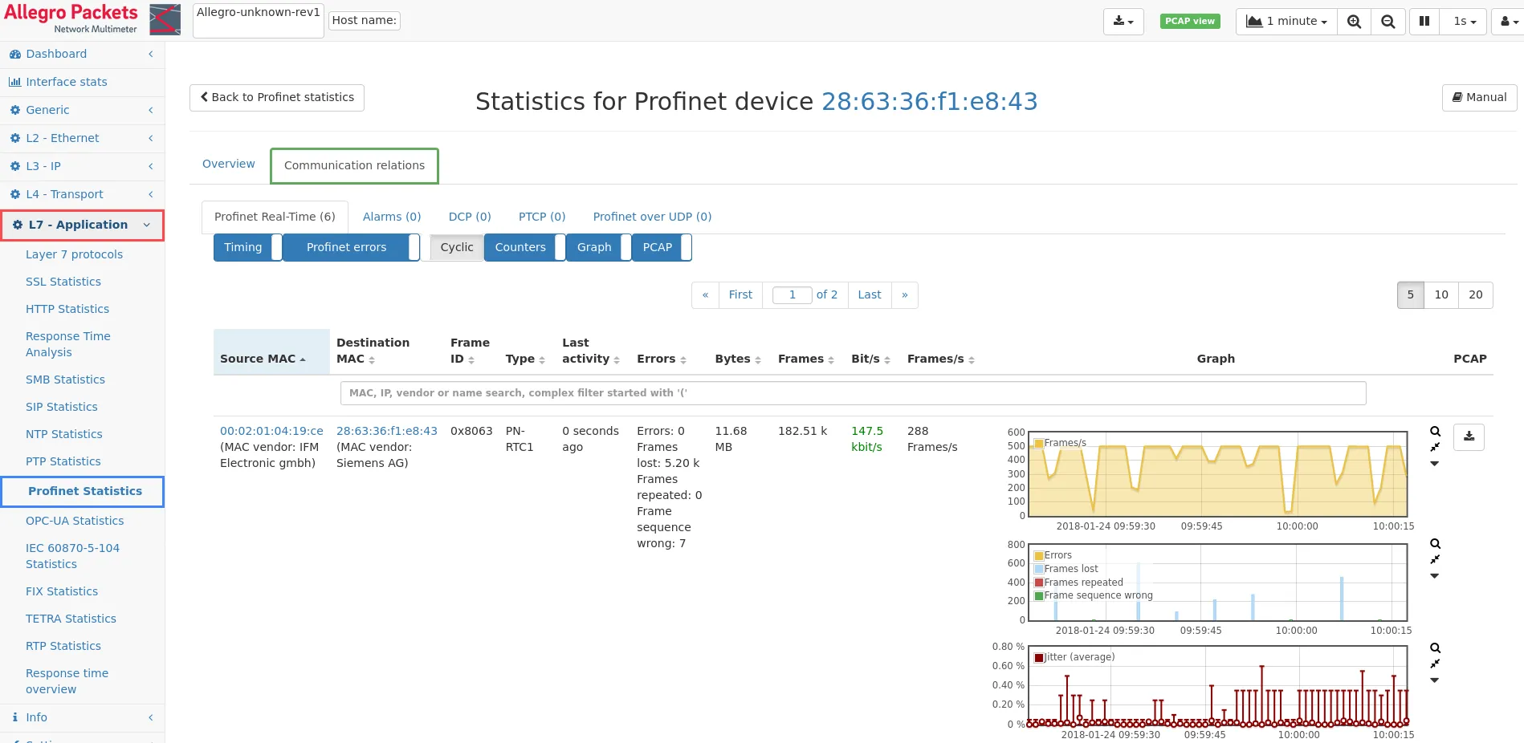
Task: Open the 1s refresh interval dropdown
Action: point(1465,22)
